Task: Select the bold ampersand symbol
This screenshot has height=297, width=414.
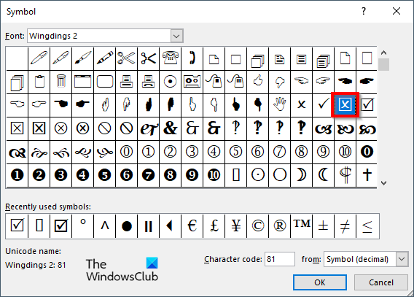Action: click(x=171, y=128)
